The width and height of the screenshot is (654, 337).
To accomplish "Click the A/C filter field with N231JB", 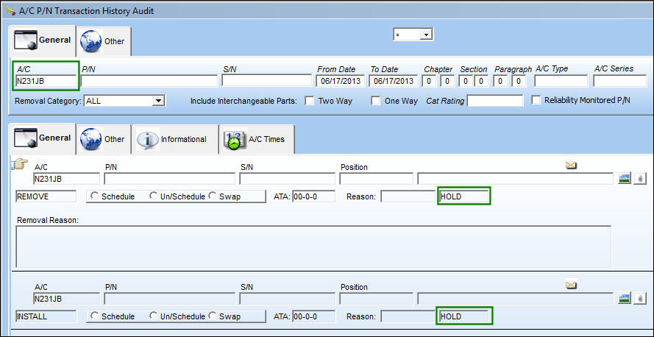I will (46, 81).
